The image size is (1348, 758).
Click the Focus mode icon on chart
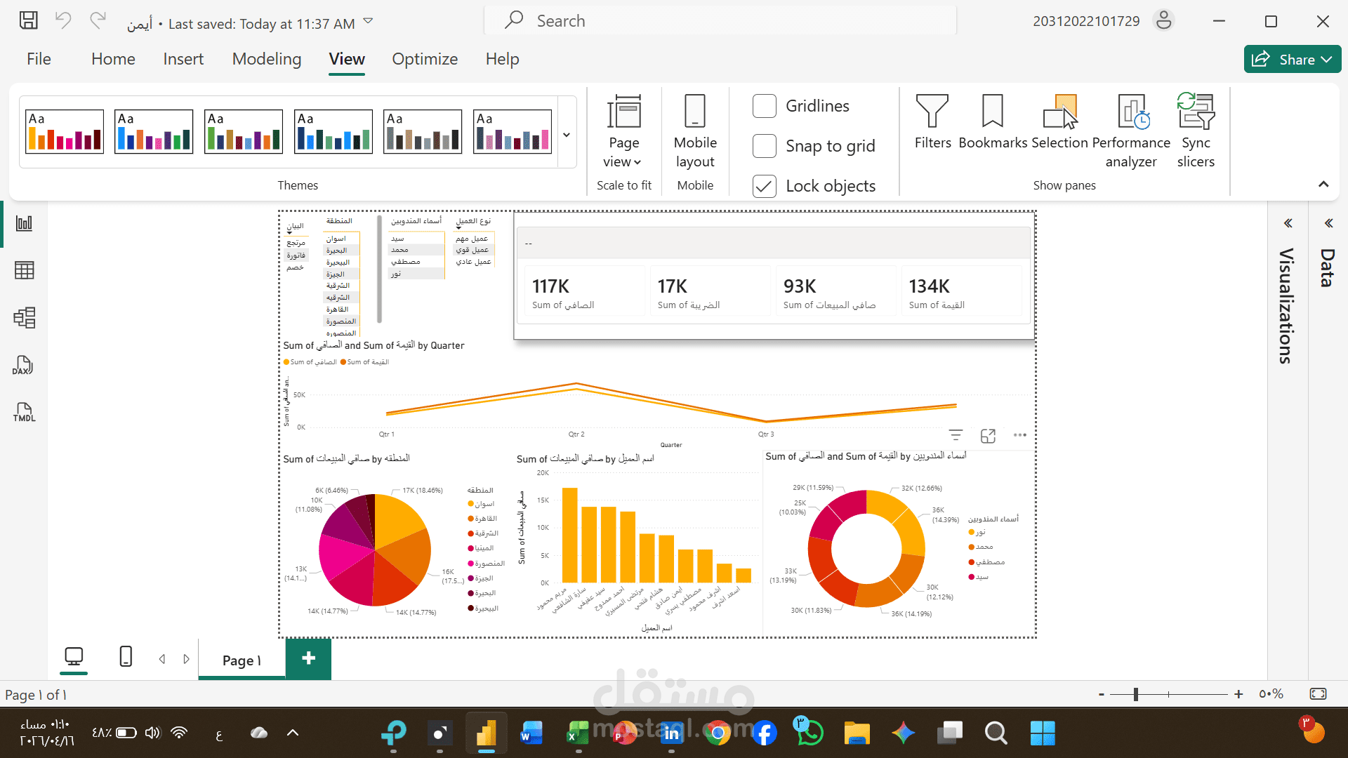coord(988,436)
